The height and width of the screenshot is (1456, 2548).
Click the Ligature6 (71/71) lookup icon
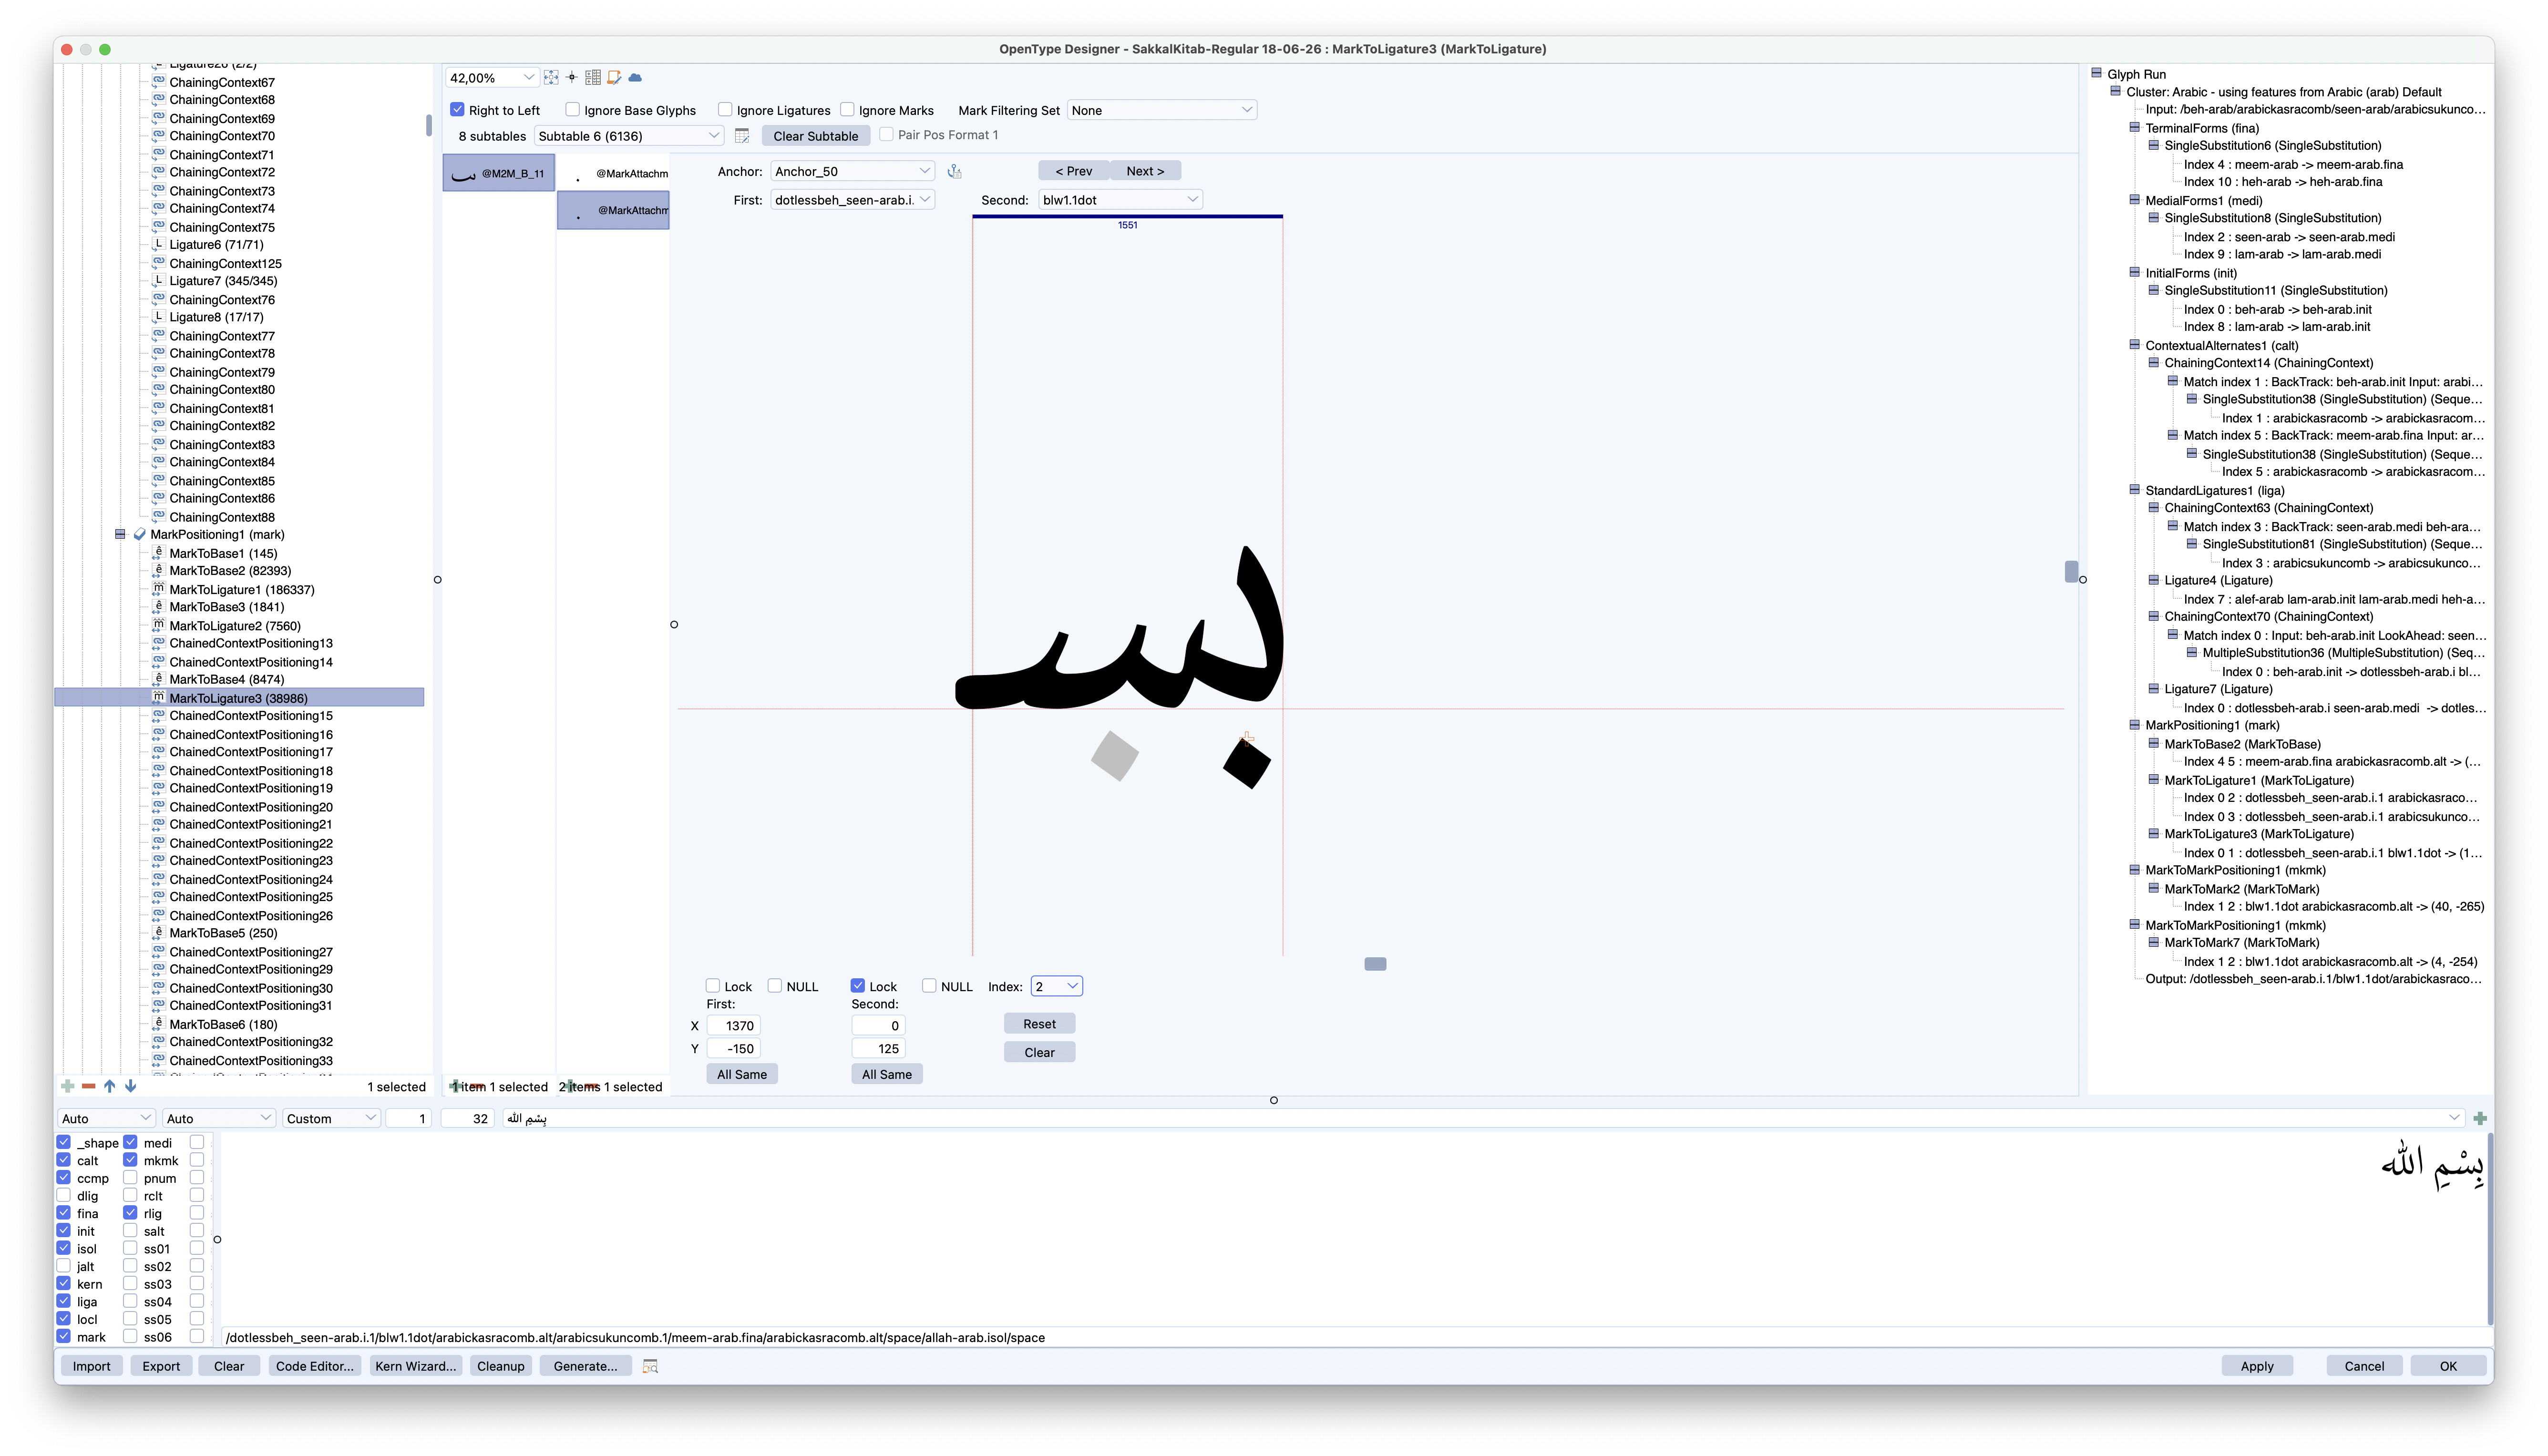158,244
